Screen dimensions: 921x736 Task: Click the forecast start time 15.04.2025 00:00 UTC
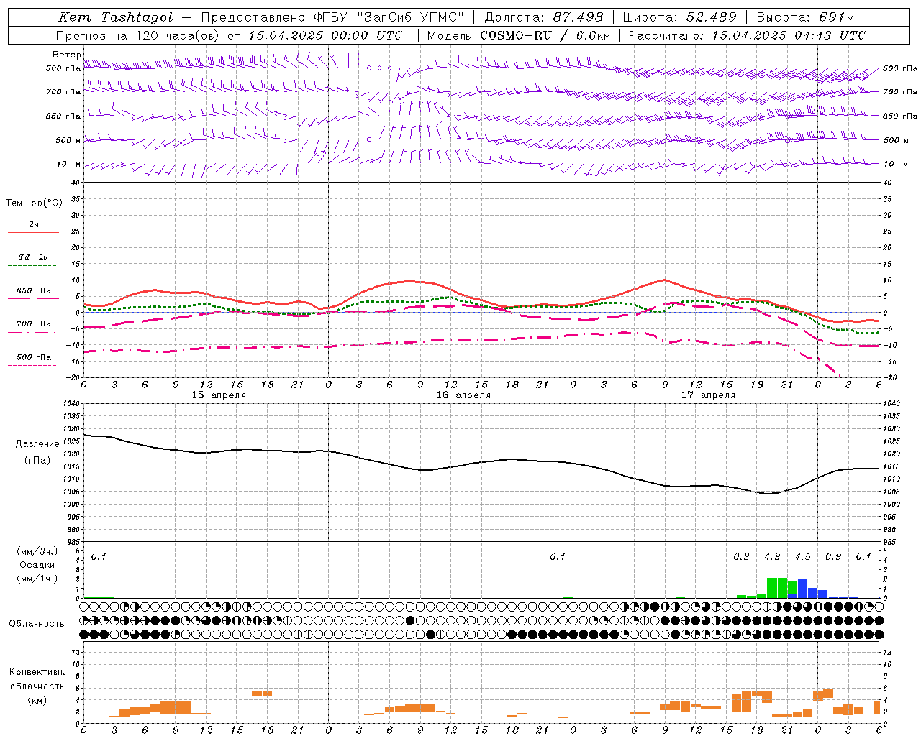pyautogui.click(x=325, y=35)
